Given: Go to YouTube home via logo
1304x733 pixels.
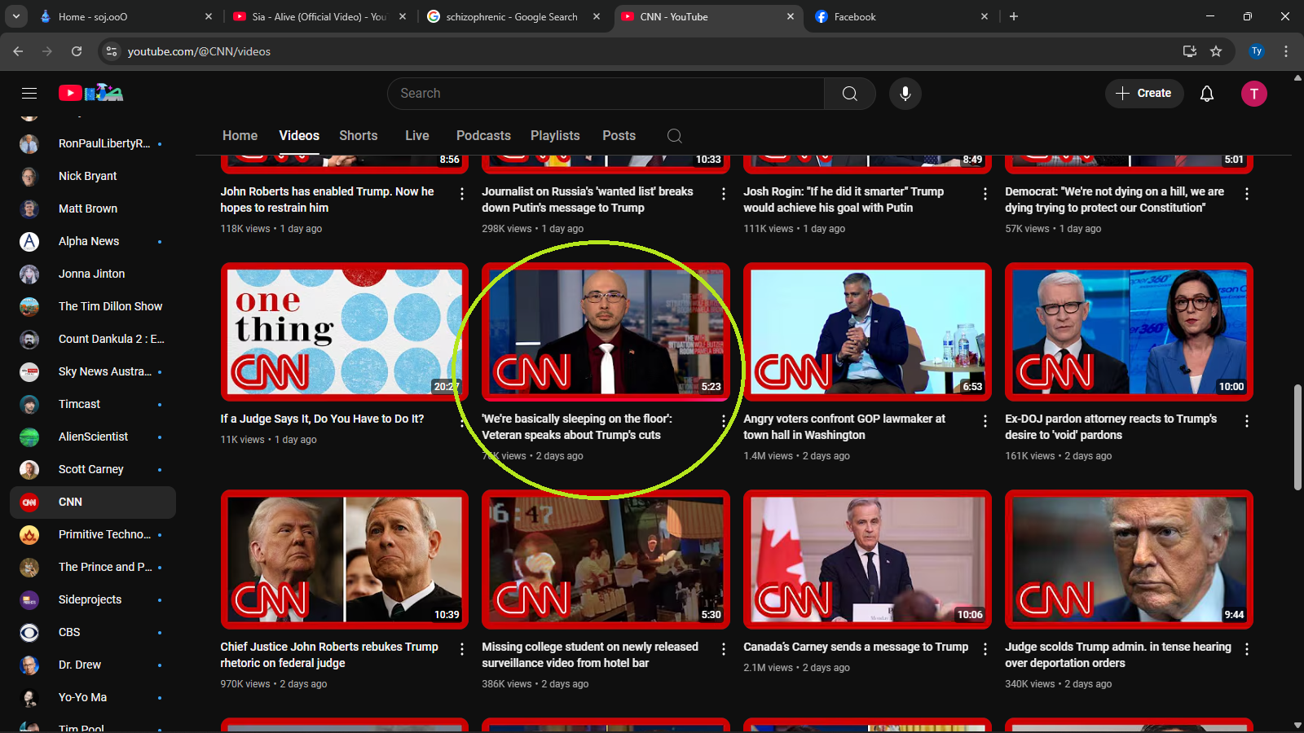Looking at the screenshot, I should [x=90, y=93].
